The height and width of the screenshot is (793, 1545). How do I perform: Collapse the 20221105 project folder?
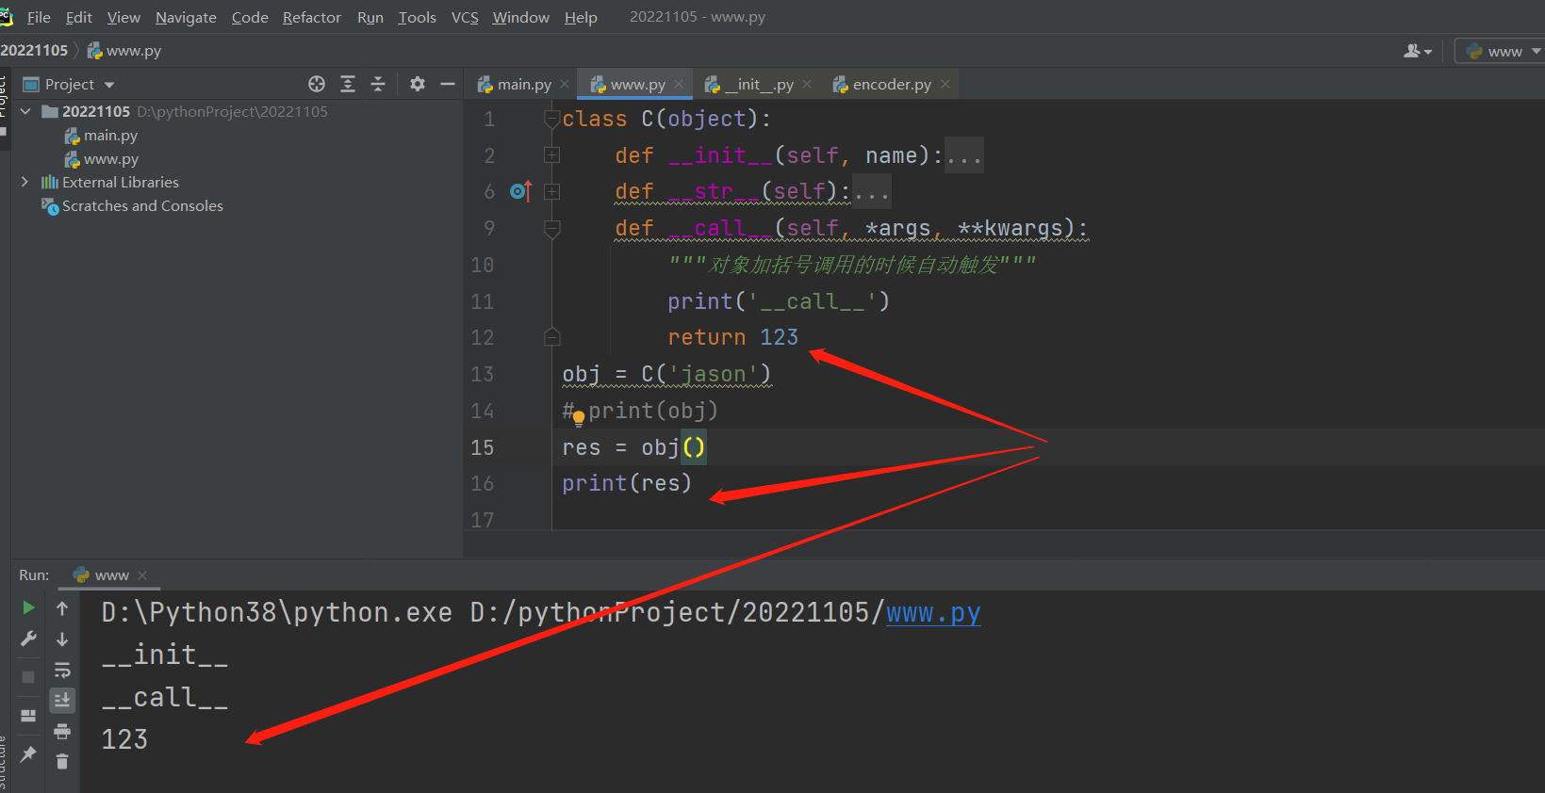(25, 111)
